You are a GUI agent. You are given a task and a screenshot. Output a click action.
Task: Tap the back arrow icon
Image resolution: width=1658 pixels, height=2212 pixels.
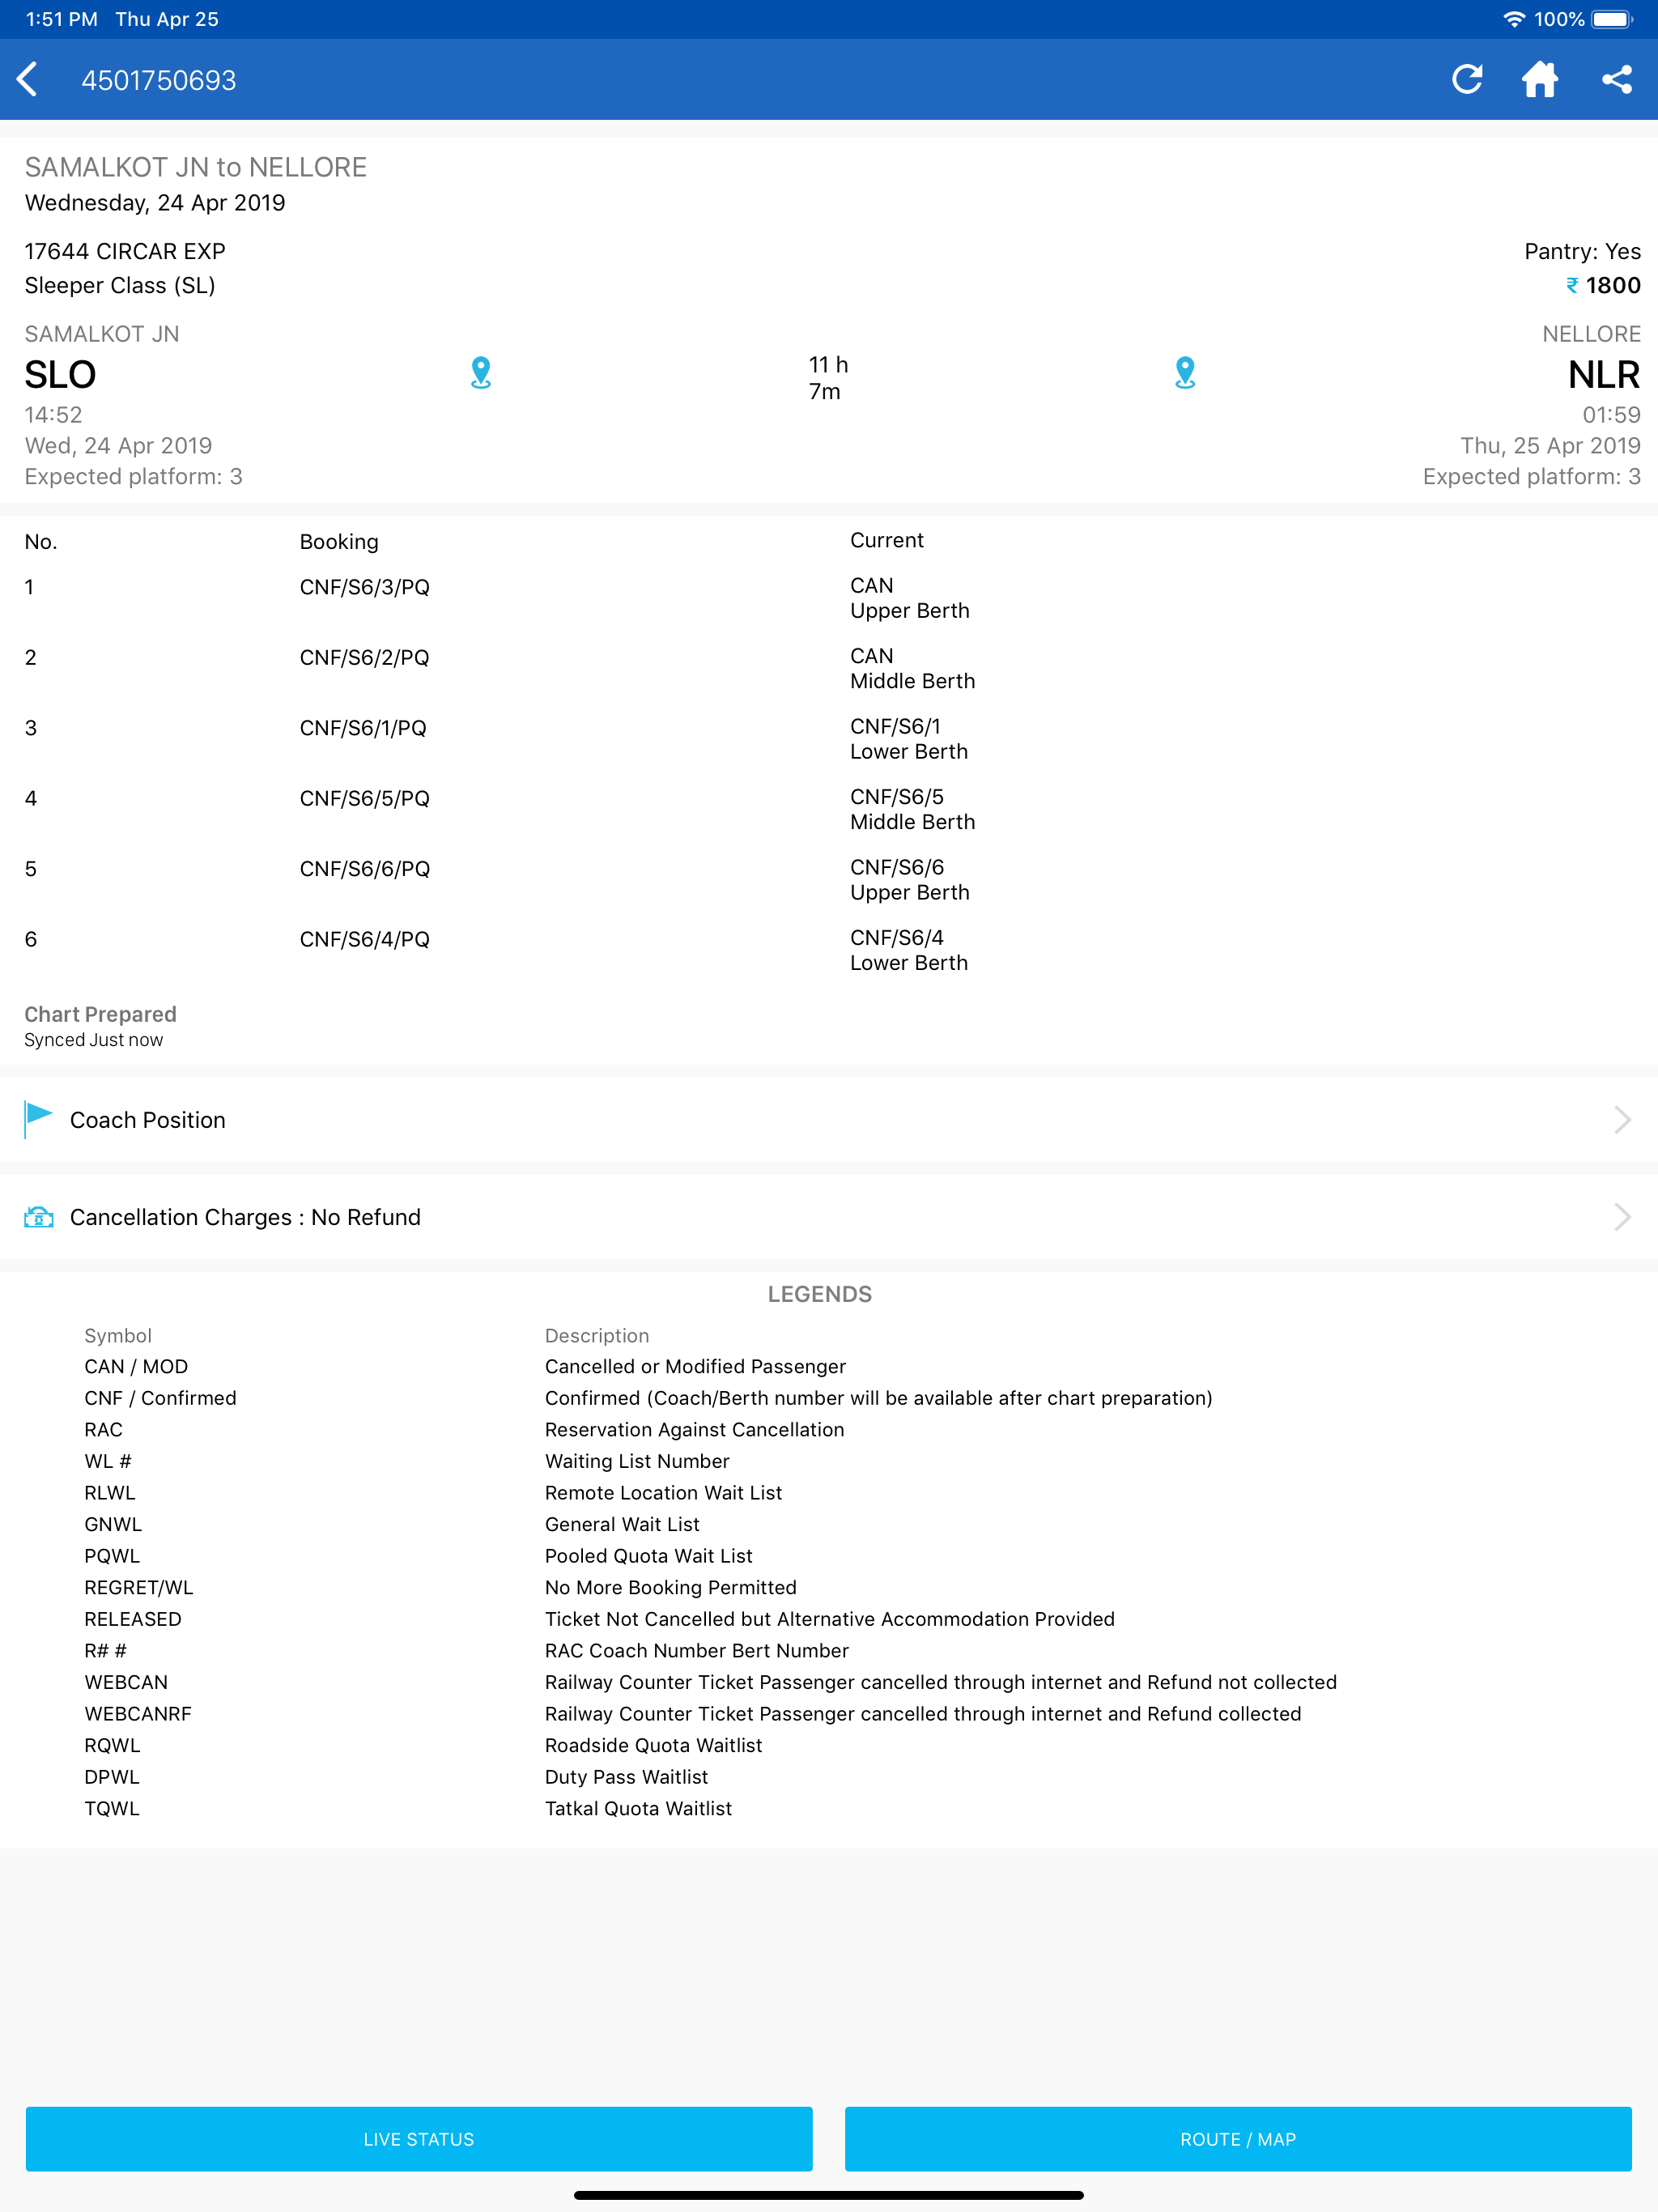[28, 80]
